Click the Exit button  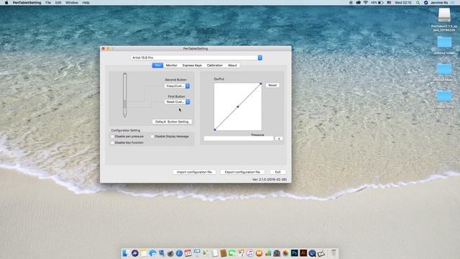pos(278,172)
